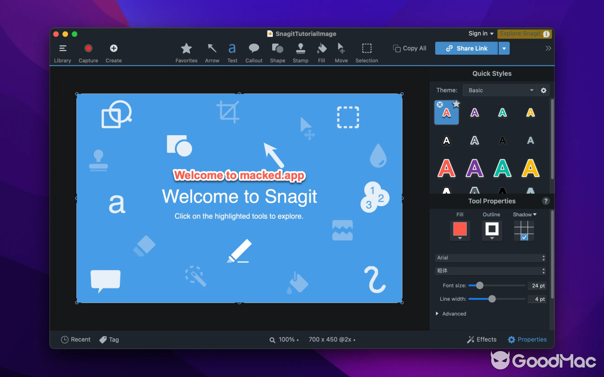
Task: Select the Stamp tool
Action: pos(301,52)
